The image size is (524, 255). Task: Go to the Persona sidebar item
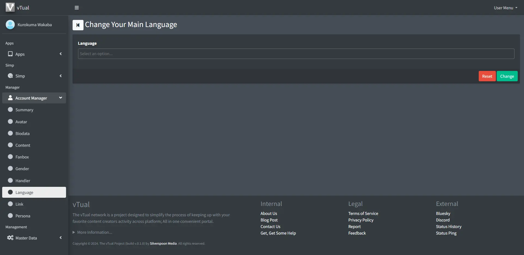click(23, 216)
